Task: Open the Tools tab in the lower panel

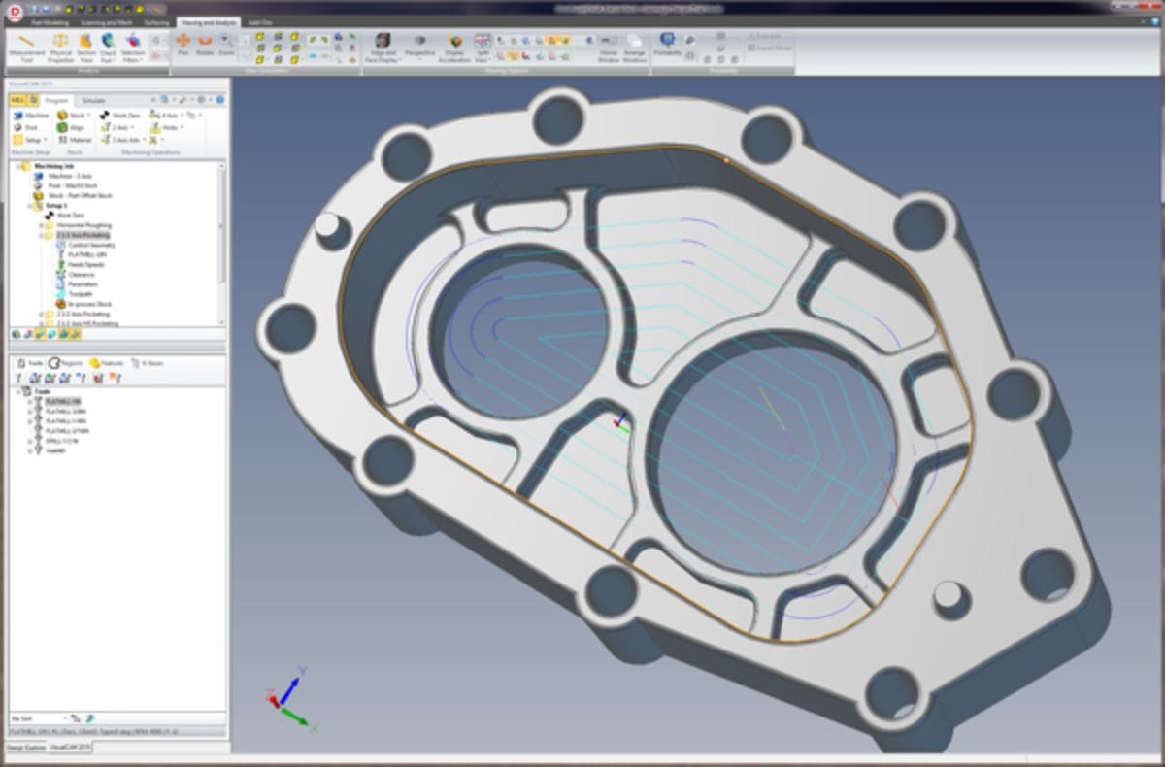Action: click(x=29, y=362)
